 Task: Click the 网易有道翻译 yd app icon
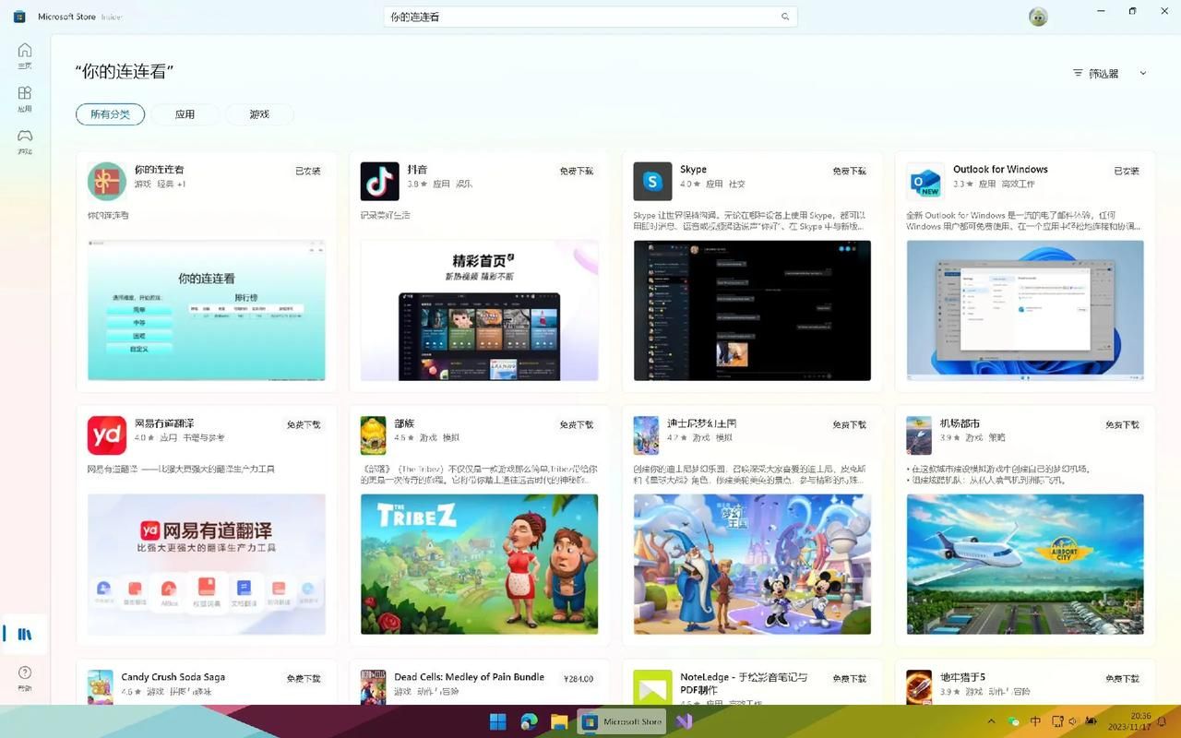107,434
